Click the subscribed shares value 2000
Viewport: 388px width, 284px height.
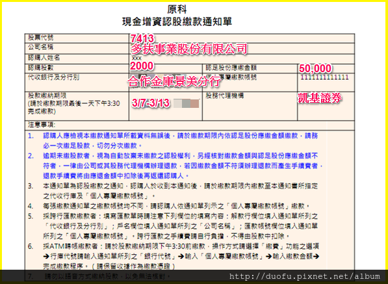tap(142, 66)
